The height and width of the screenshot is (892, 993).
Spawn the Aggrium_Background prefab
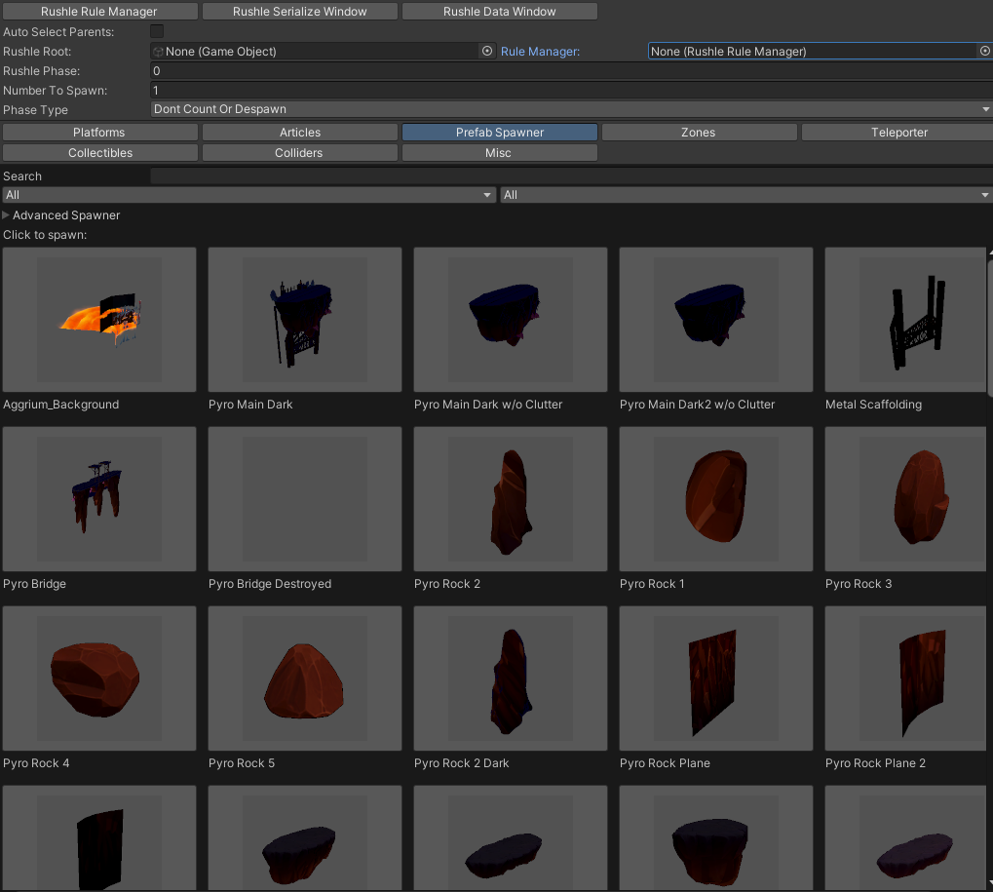[x=99, y=320]
